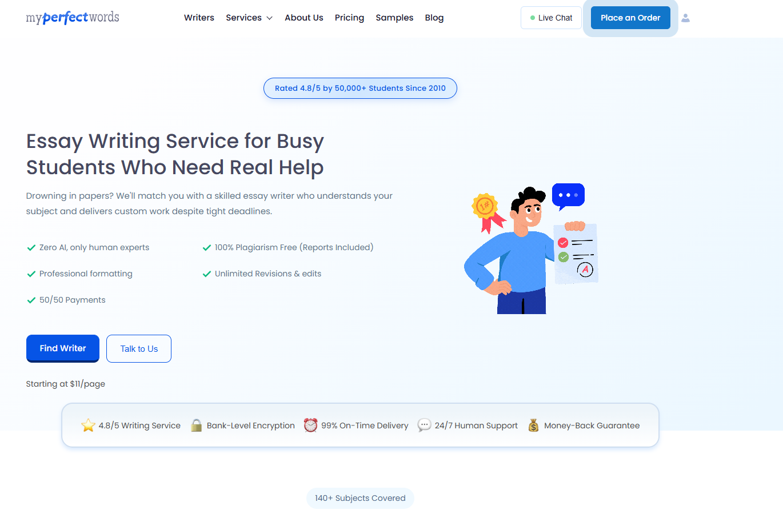The height and width of the screenshot is (514, 783).
Task: Click the alarm clock delivery icon
Action: pos(310,425)
